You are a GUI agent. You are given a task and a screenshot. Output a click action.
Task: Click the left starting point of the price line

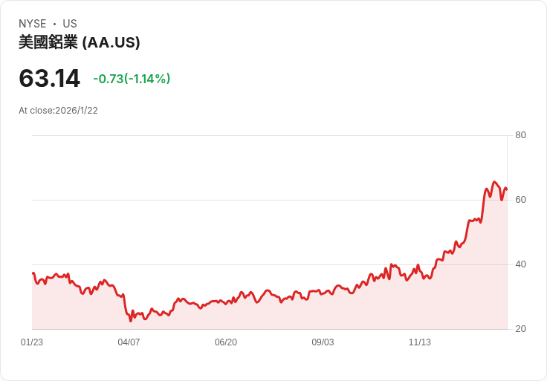pyautogui.click(x=33, y=273)
